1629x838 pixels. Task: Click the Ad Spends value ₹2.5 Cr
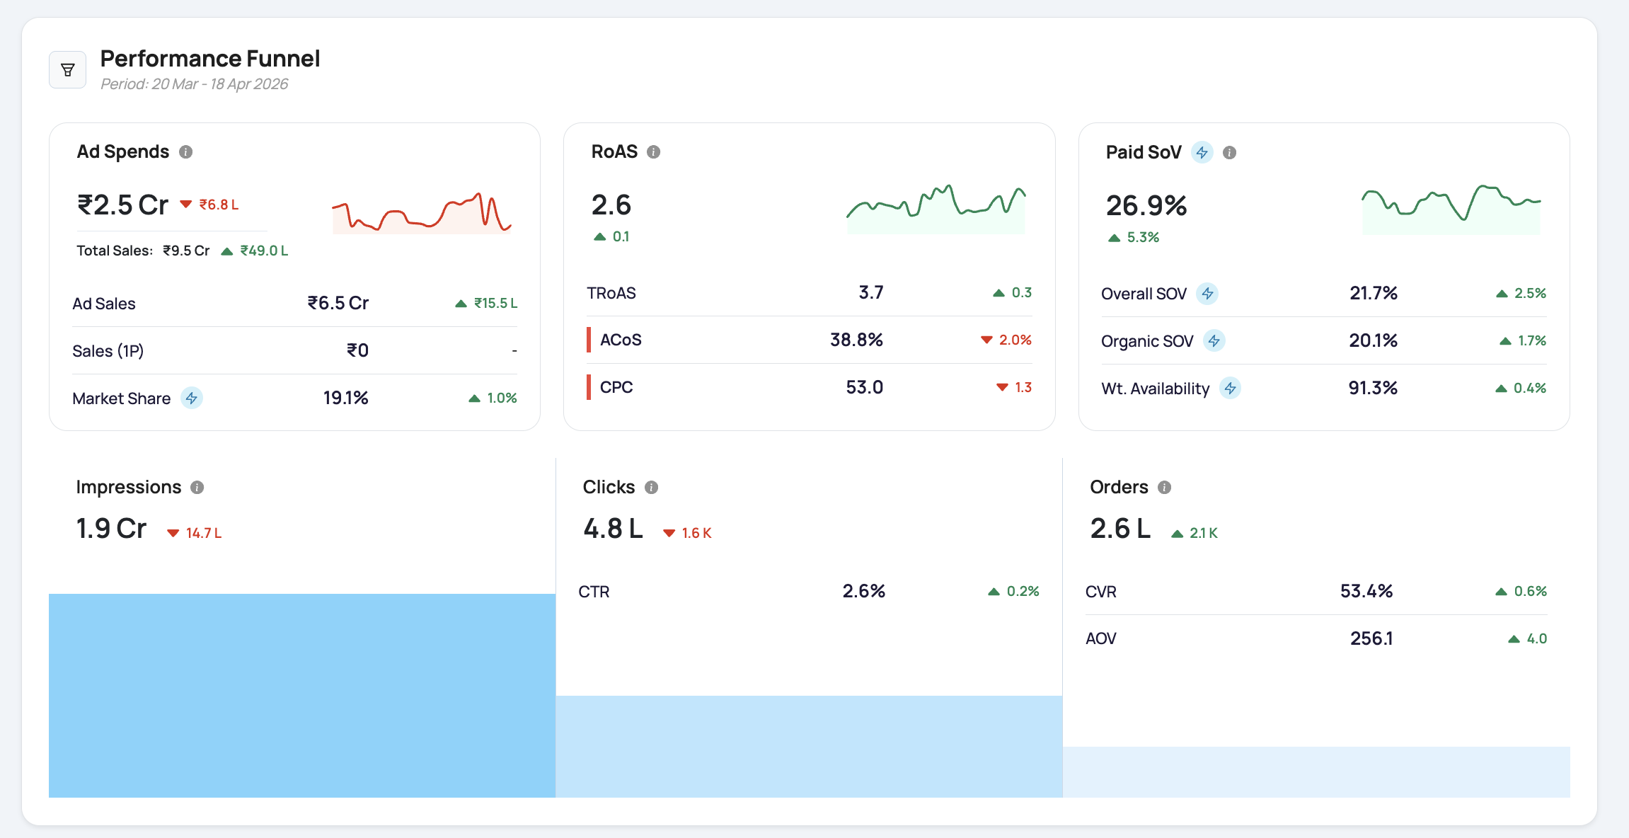(123, 205)
